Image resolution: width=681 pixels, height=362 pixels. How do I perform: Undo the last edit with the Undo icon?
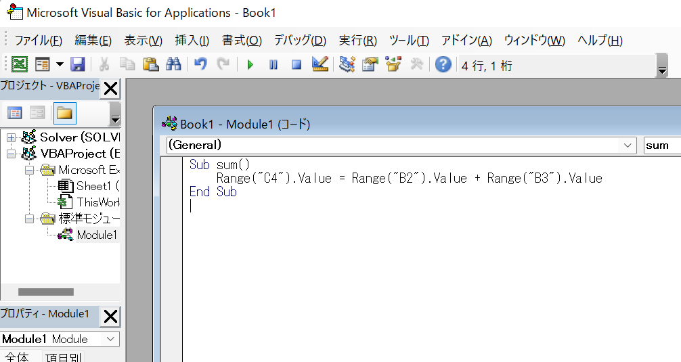click(x=200, y=64)
